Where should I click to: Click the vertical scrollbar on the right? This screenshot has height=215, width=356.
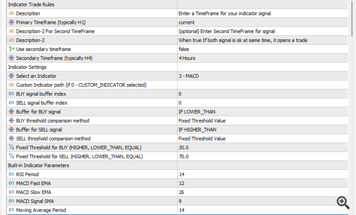tap(352, 95)
